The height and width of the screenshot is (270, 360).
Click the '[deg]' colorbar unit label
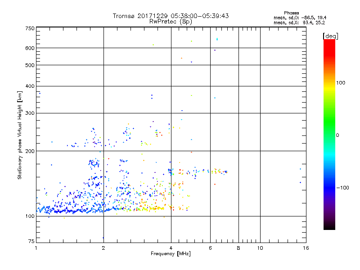tap(330, 36)
